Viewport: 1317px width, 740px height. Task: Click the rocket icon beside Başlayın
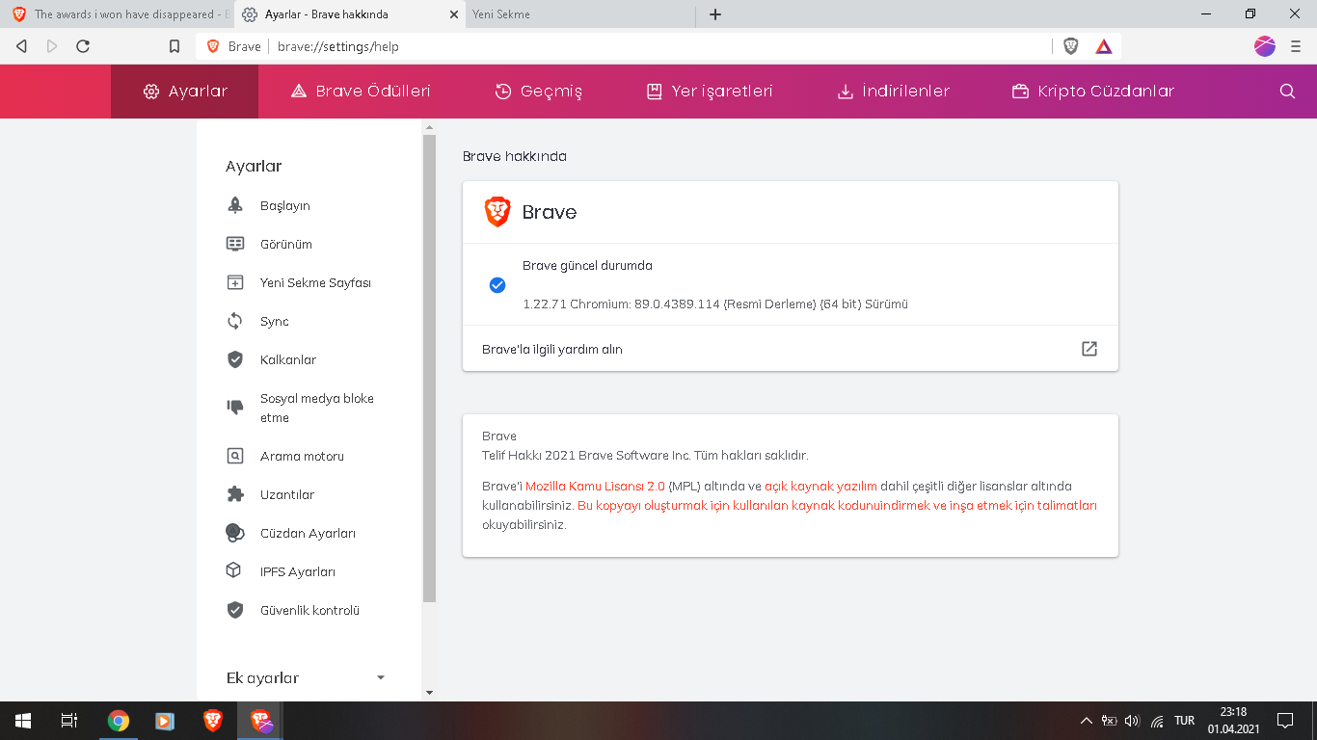[x=234, y=205]
